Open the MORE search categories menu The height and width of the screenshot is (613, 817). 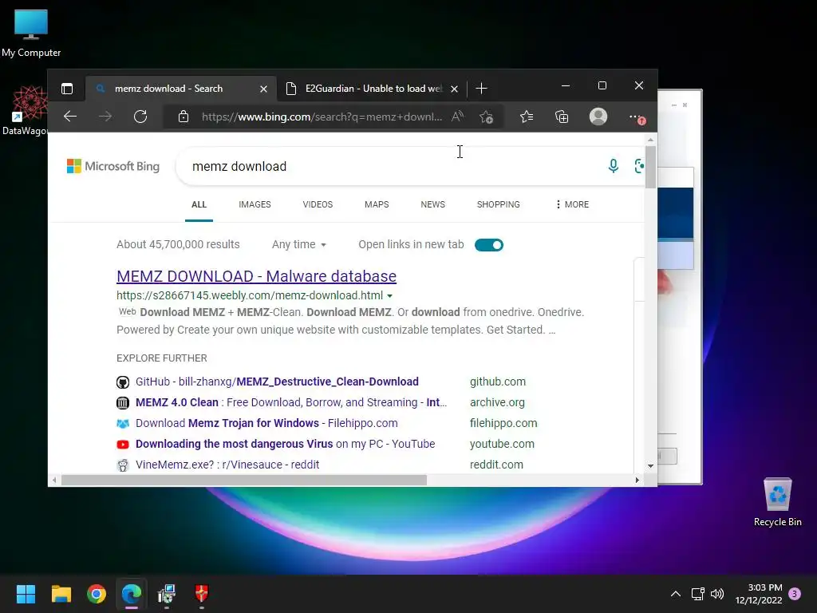(571, 204)
